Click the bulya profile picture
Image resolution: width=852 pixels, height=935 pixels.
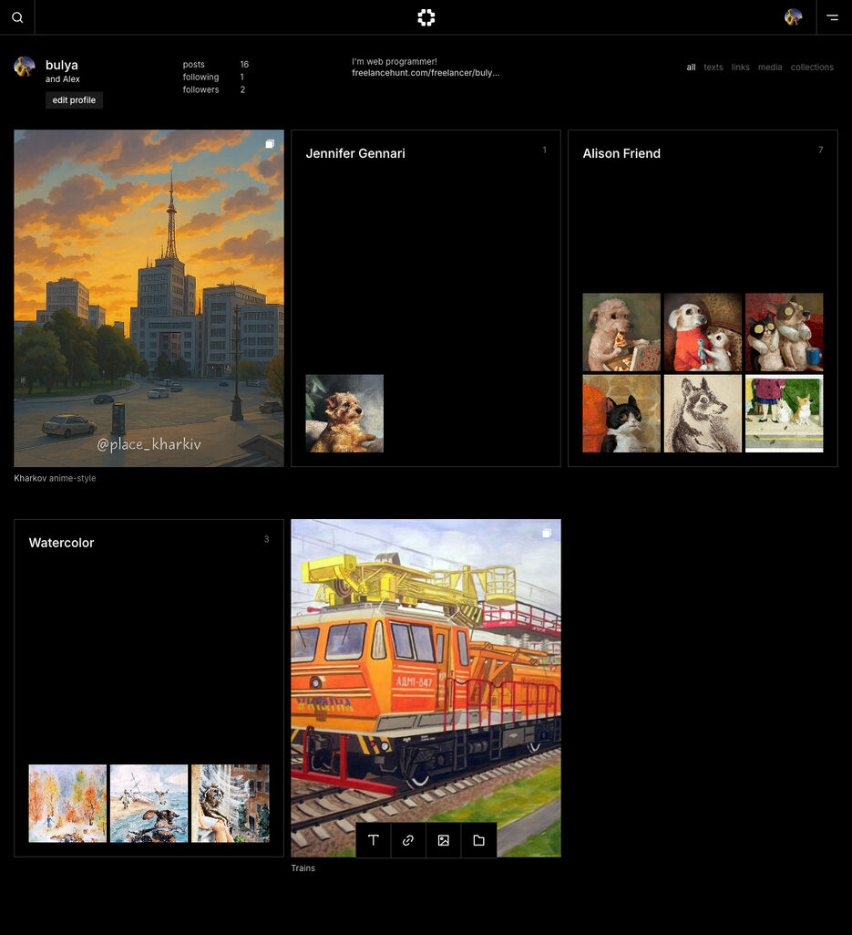point(25,67)
